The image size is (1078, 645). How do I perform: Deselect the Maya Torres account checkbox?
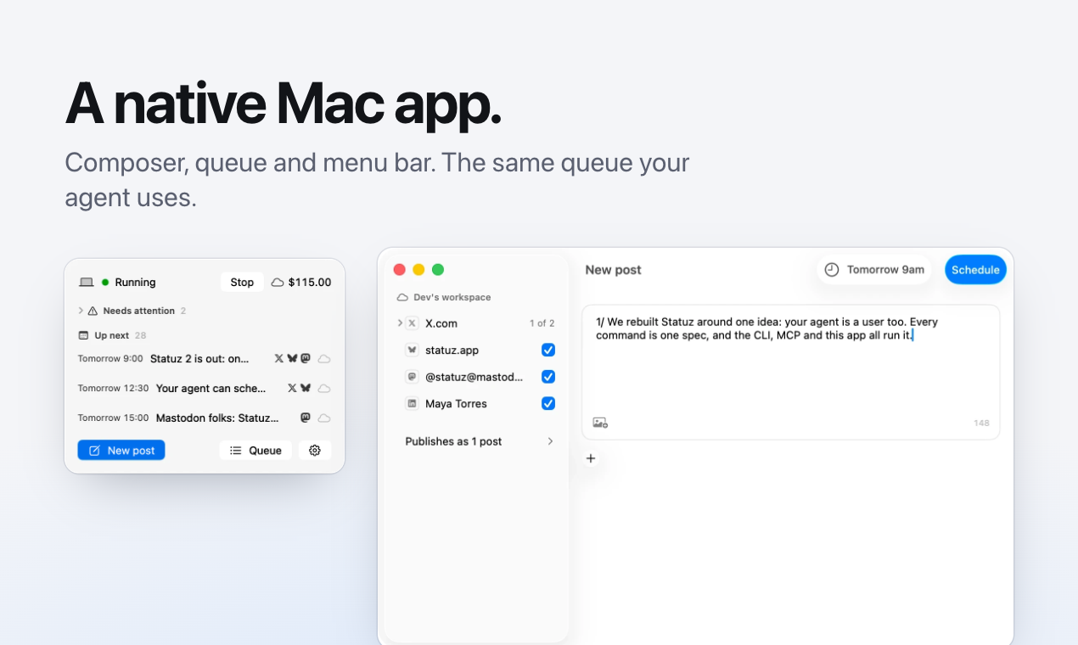coord(548,403)
